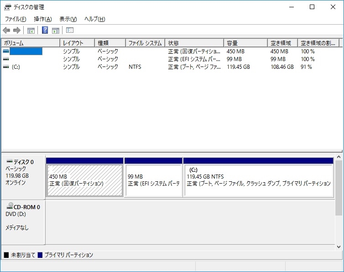Click scroll-down arrow in disk pane
344x272 pixels.
pos(339,247)
